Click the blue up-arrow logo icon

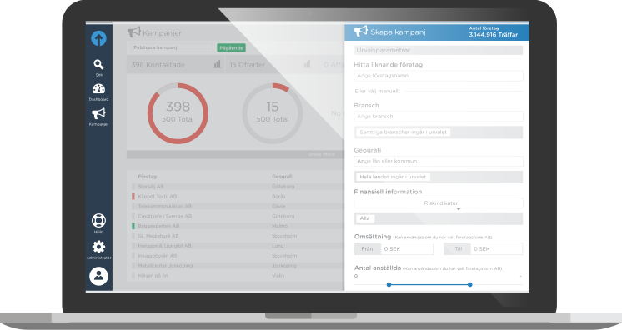pos(98,38)
